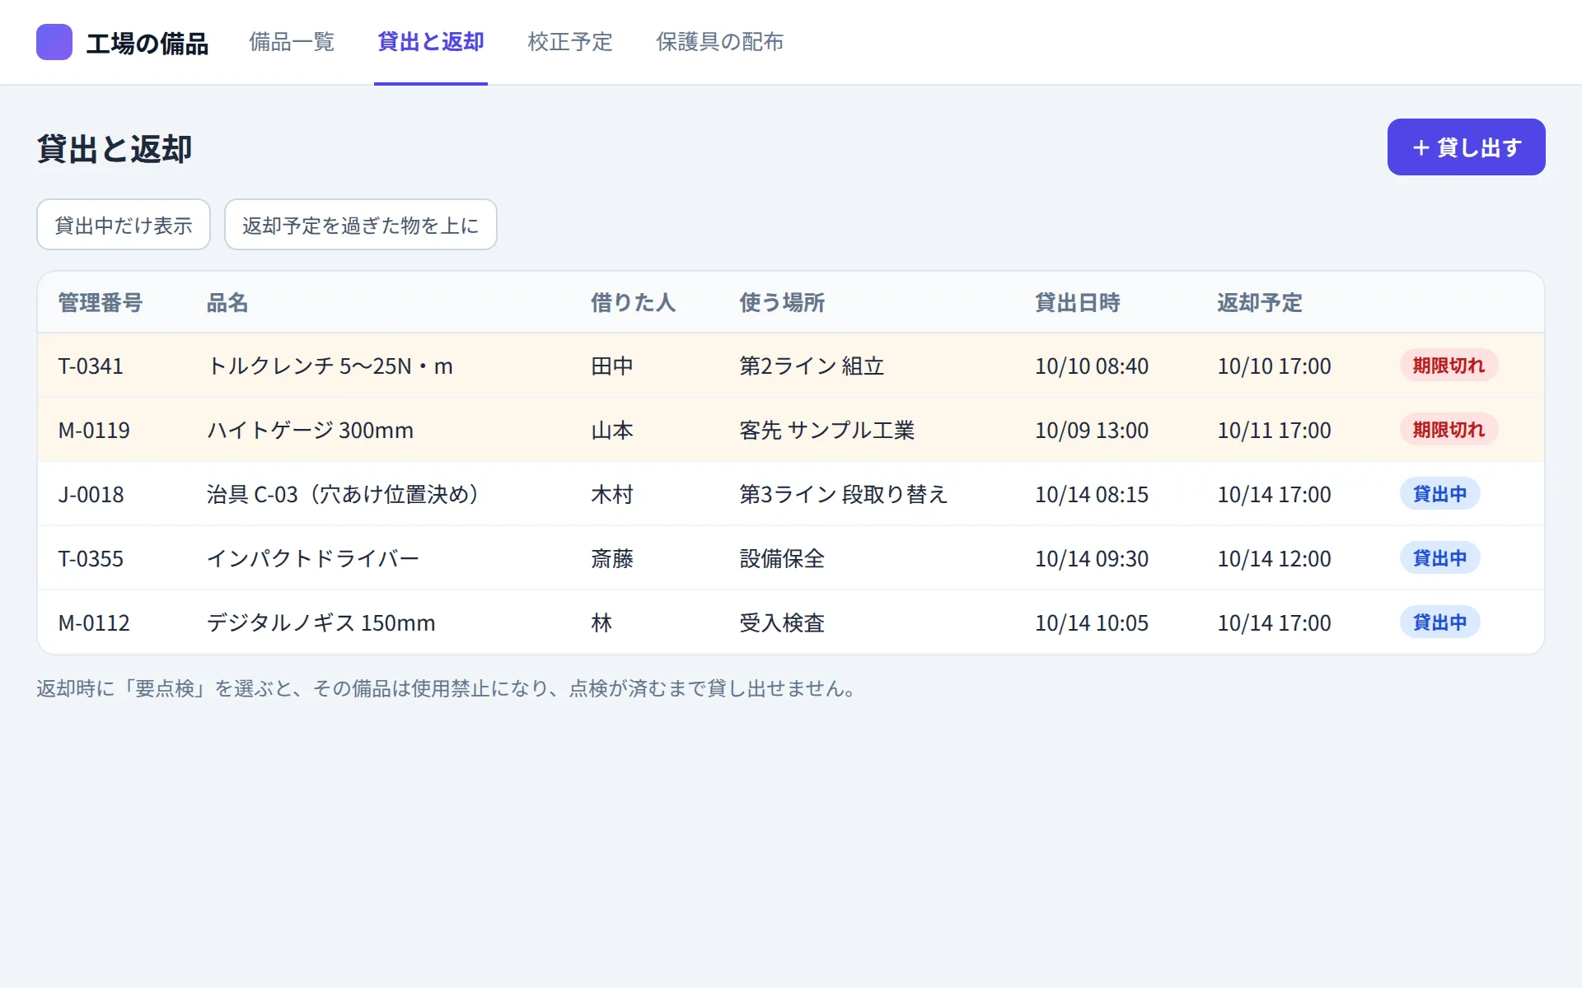
Task: Click the 工場の備品 app title
Action: (147, 43)
